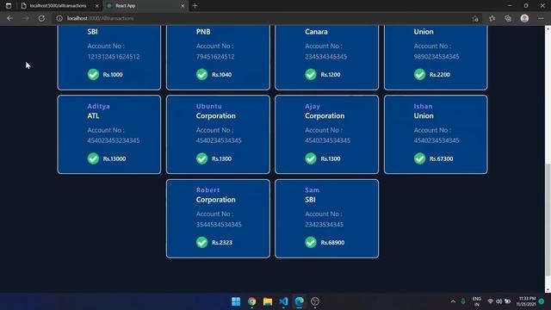Click the green checkmark beside Rs.1000
This screenshot has width=551, height=310.
tap(93, 75)
